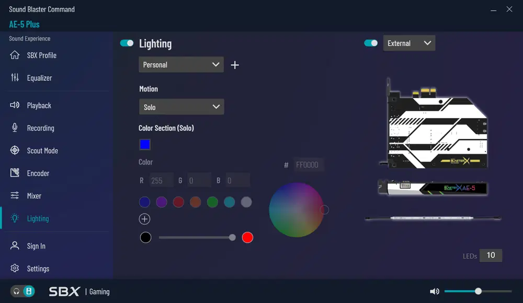Screen dimensions: 523x303
Task: Turn off the main Lighting toggle
Action: (127, 43)
